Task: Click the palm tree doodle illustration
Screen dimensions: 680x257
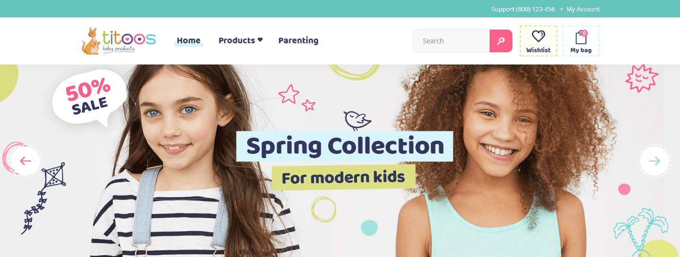Action: [x=641, y=231]
